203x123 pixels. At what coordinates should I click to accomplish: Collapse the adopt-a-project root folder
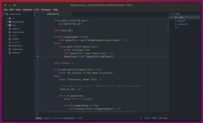pyautogui.click(x=4, y=14)
